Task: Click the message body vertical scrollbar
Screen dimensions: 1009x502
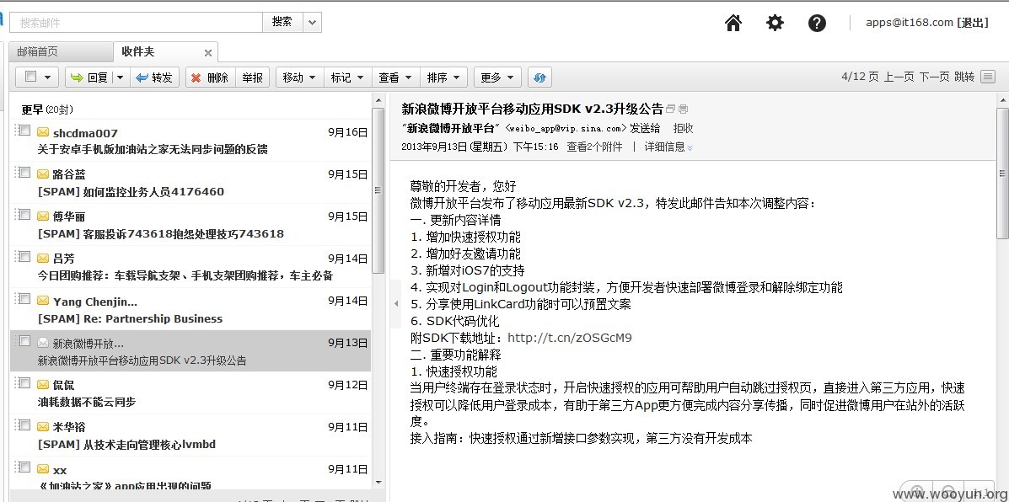Action: pos(1002,174)
